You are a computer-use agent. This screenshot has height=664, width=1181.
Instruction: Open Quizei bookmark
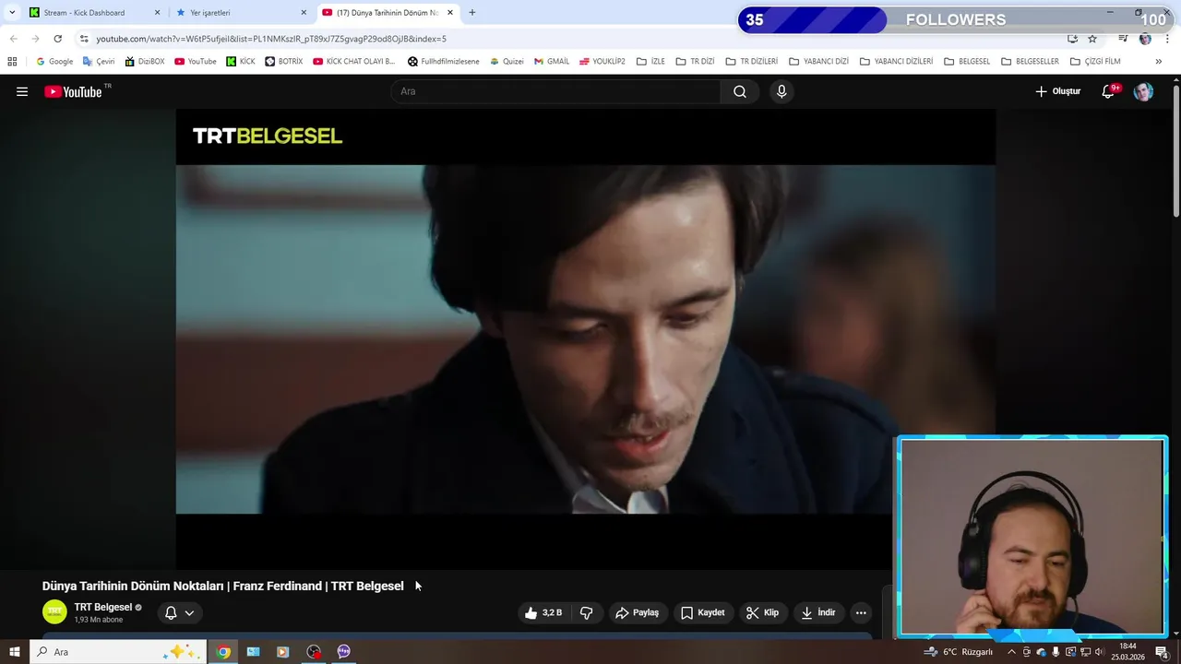click(507, 61)
